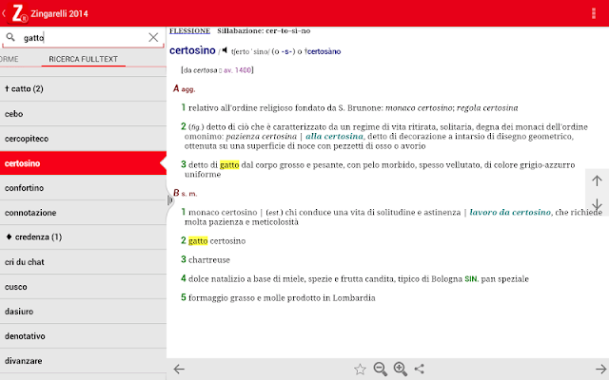
Task: Switch to the partially visible Forme tab
Action: 10,59
